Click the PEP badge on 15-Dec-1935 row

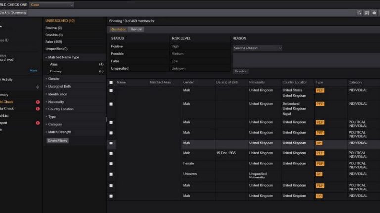coord(320,153)
